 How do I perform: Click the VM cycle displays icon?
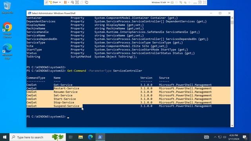pos(86,2)
